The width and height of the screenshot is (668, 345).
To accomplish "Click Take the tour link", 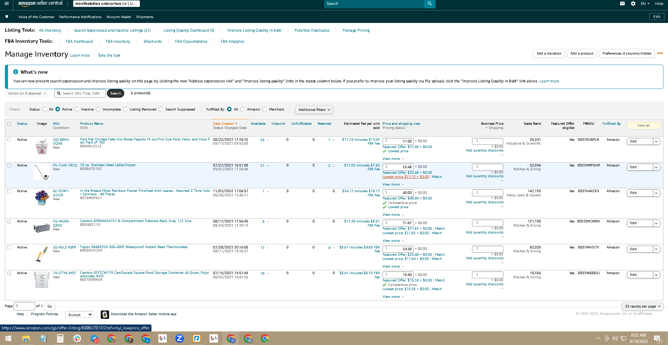I will [109, 55].
